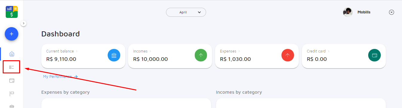
Task: Click the blue bank icon on Current balance
Action: click(114, 55)
